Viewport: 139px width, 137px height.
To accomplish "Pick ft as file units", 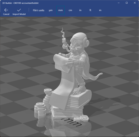I will coord(90,10).
